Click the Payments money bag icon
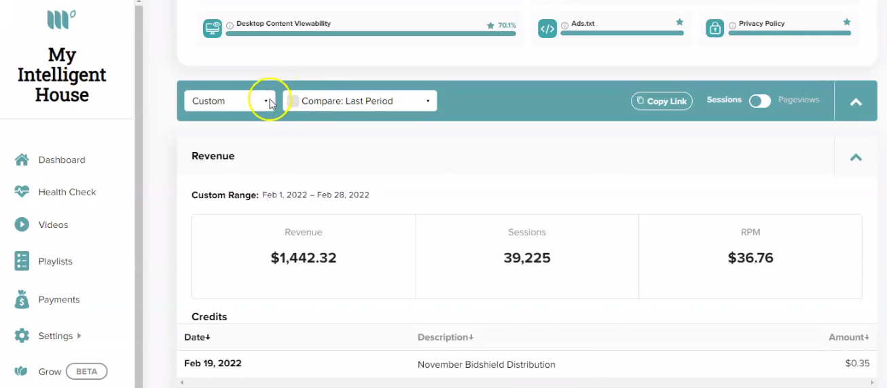Viewport: 887px width, 388px height. [x=22, y=299]
